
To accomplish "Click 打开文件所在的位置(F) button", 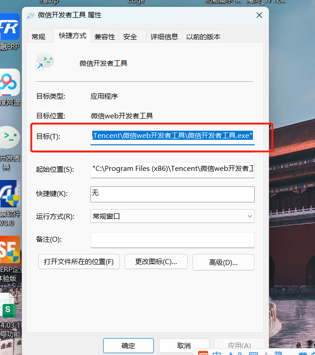I will pos(79,262).
